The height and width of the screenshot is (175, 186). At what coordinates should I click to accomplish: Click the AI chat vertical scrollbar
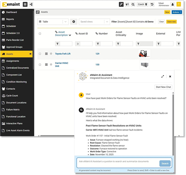173,125
